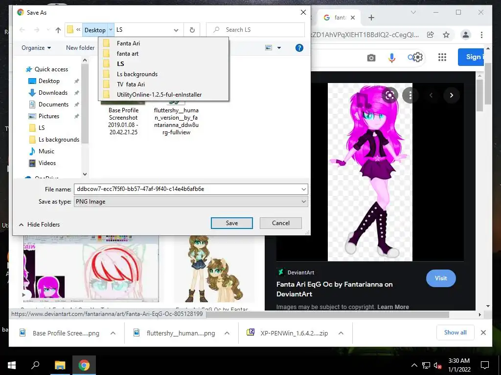Change view layout icon in dialog
The width and height of the screenshot is (501, 375).
coord(269,48)
